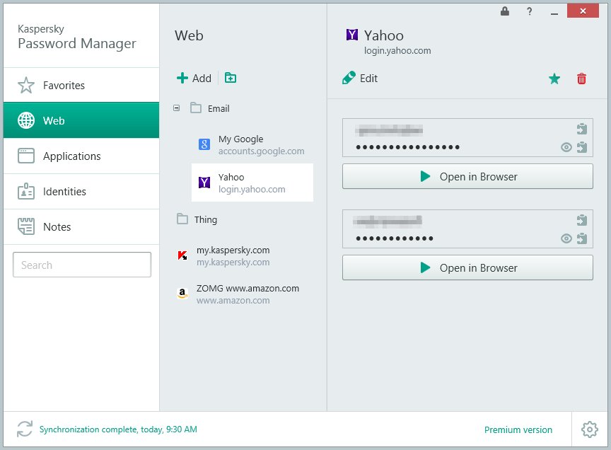Click the Web globe icon in the sidebar

click(26, 120)
